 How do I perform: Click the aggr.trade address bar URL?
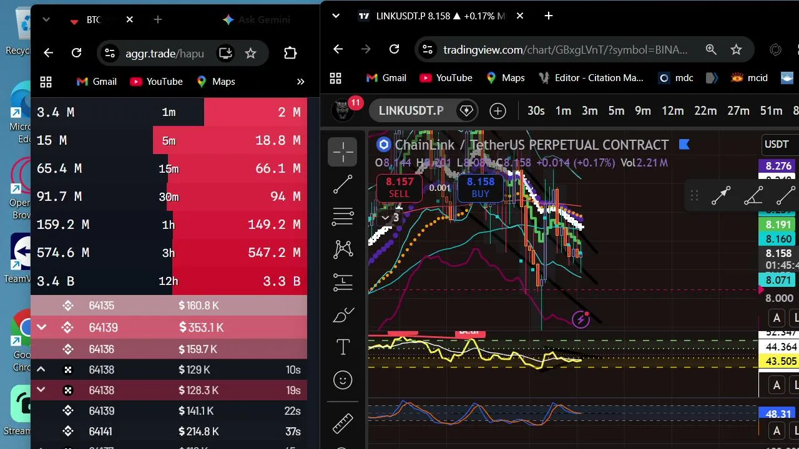click(165, 53)
